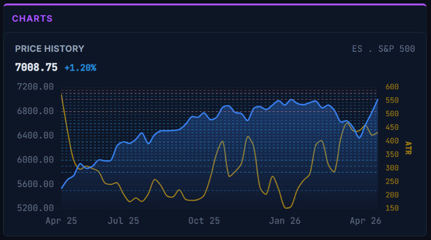Click the 7200.00 price axis label
431x240 pixels.
click(35, 87)
